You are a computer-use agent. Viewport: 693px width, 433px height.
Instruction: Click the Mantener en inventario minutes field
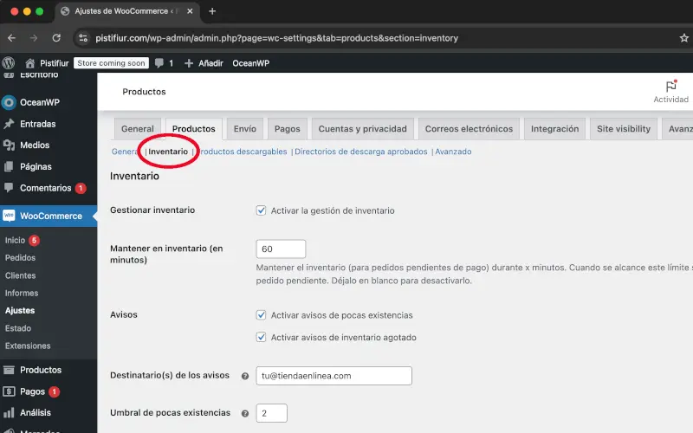(281, 249)
